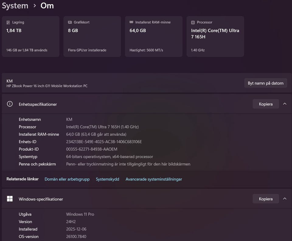Open Avancerade systeminställningar link

154,179
